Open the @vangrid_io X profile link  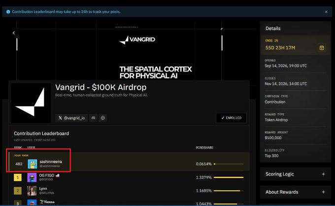[71, 118]
